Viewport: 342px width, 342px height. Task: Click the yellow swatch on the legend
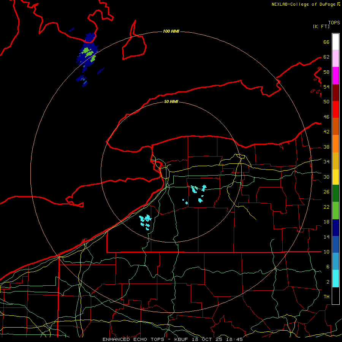(x=336, y=177)
